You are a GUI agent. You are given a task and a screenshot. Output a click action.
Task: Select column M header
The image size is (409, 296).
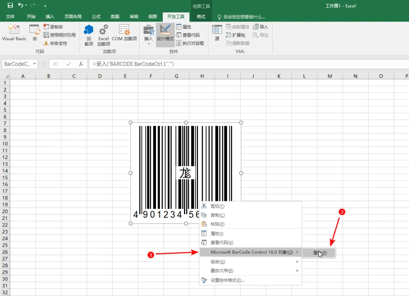pyautogui.click(x=330, y=76)
